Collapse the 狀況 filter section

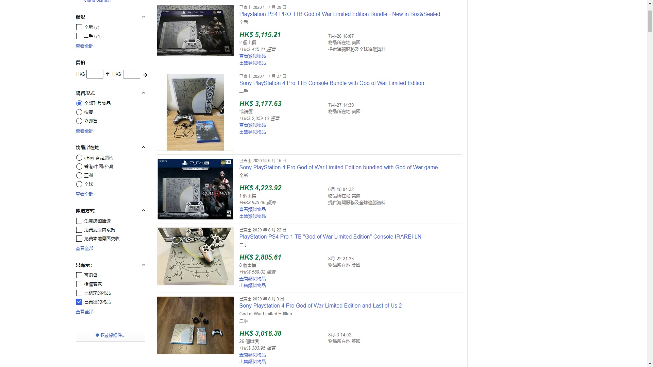tap(144, 17)
